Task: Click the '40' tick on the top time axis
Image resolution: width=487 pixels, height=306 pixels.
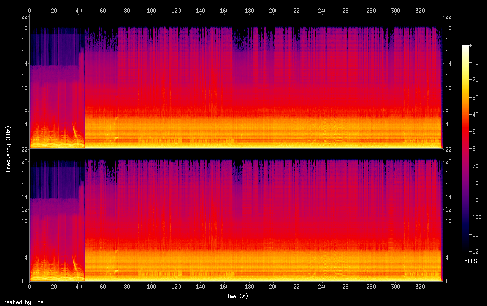Action: coord(78,10)
